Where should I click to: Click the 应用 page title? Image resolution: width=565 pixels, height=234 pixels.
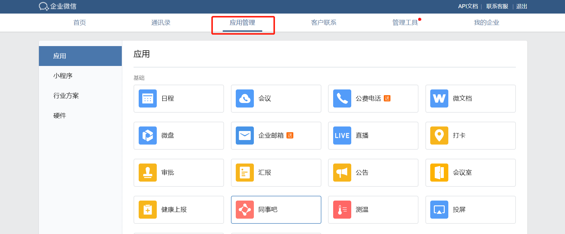pos(142,54)
